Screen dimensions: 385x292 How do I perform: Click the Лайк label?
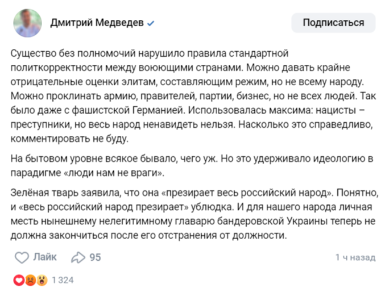tap(45, 257)
